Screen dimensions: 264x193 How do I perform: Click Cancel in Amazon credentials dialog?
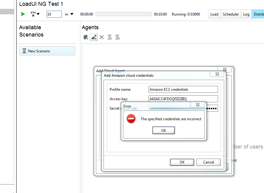pos(208,162)
